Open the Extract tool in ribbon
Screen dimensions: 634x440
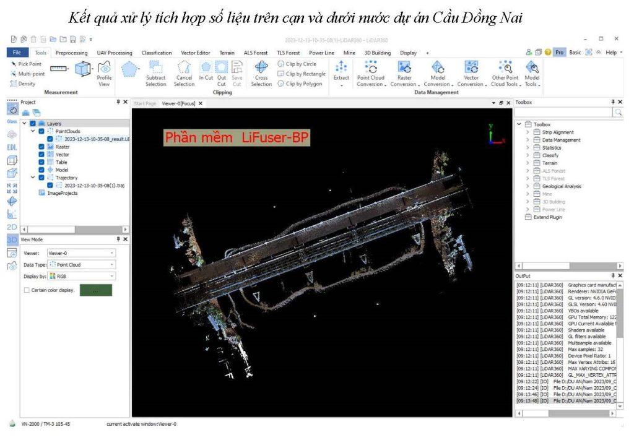pyautogui.click(x=341, y=73)
